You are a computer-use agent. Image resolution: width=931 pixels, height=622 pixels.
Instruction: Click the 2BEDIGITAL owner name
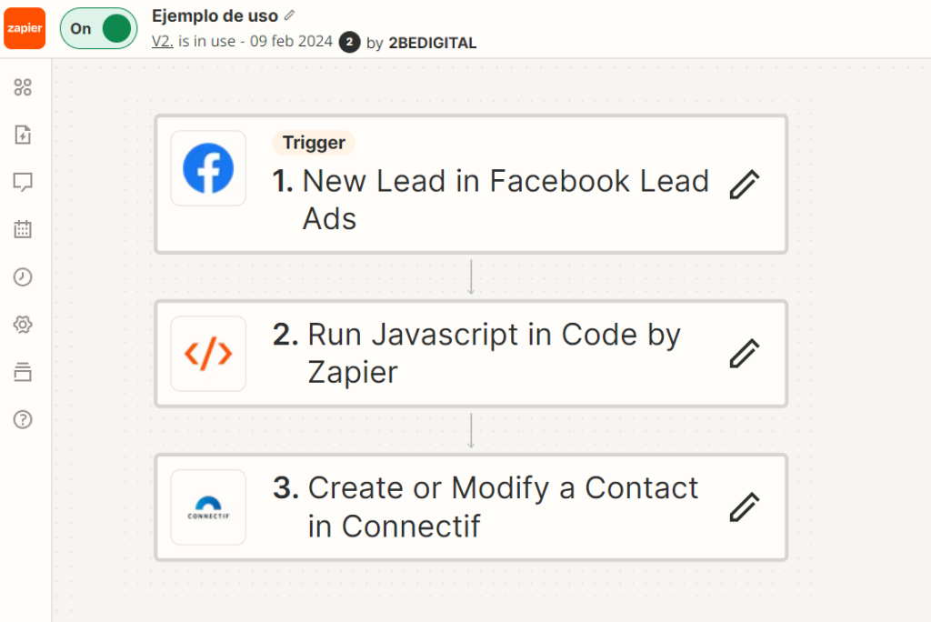coord(432,43)
